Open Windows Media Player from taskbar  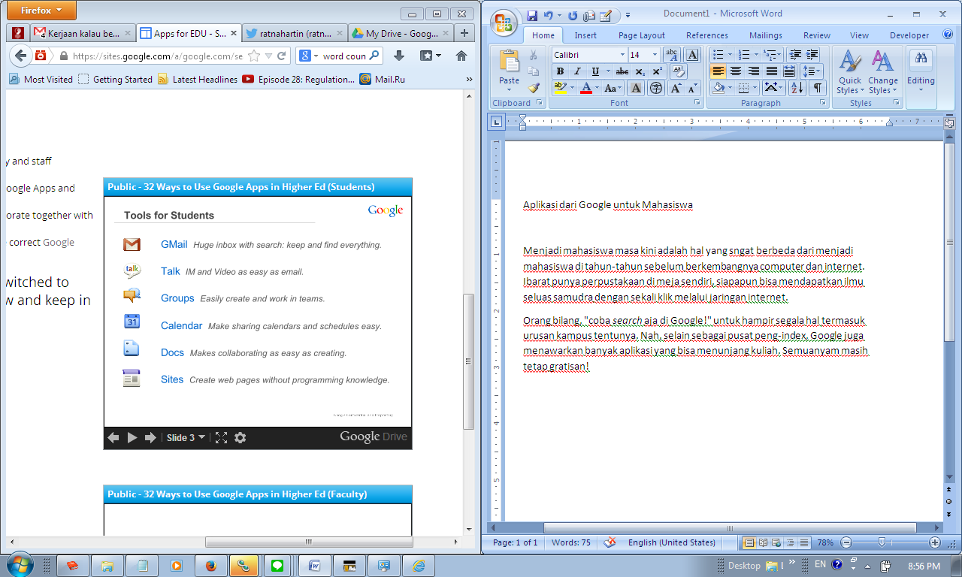point(176,566)
